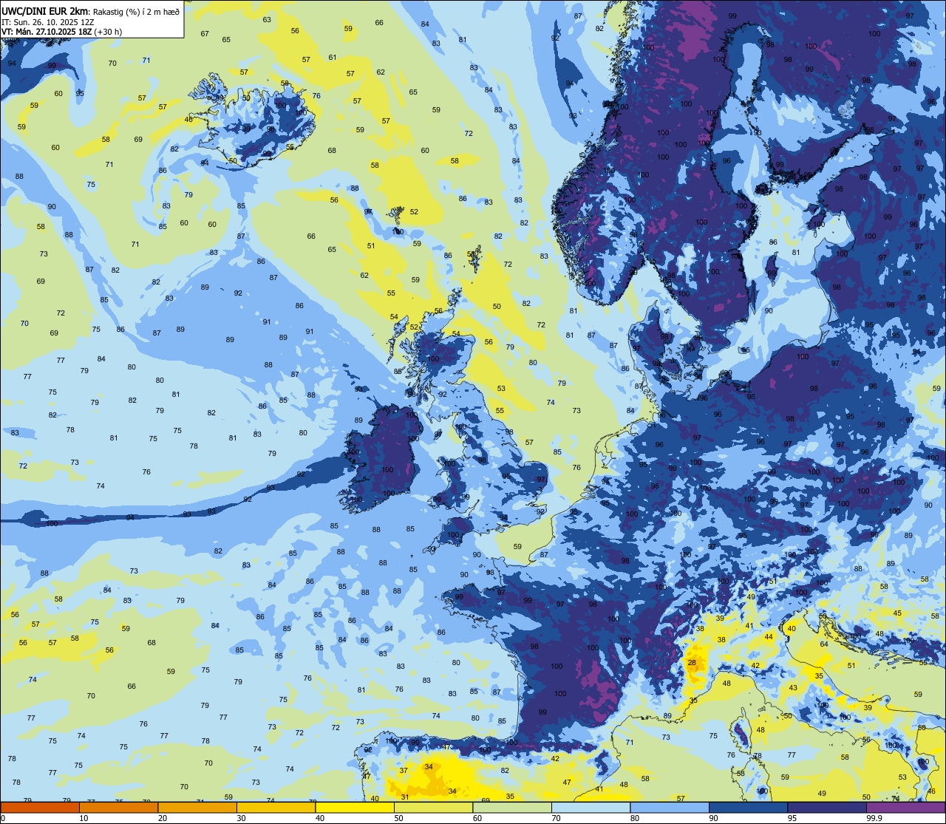946x824 pixels.
Task: Select the orange 10–20 legend swatch
Action: tap(118, 807)
